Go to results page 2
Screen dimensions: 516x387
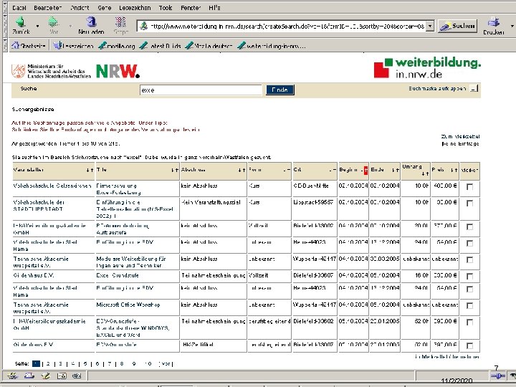[48, 363]
